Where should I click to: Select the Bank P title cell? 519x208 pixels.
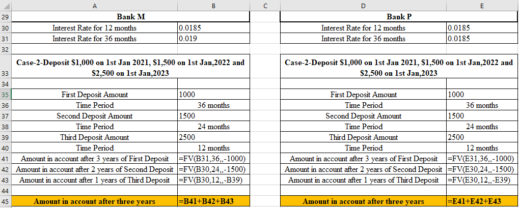coord(399,17)
